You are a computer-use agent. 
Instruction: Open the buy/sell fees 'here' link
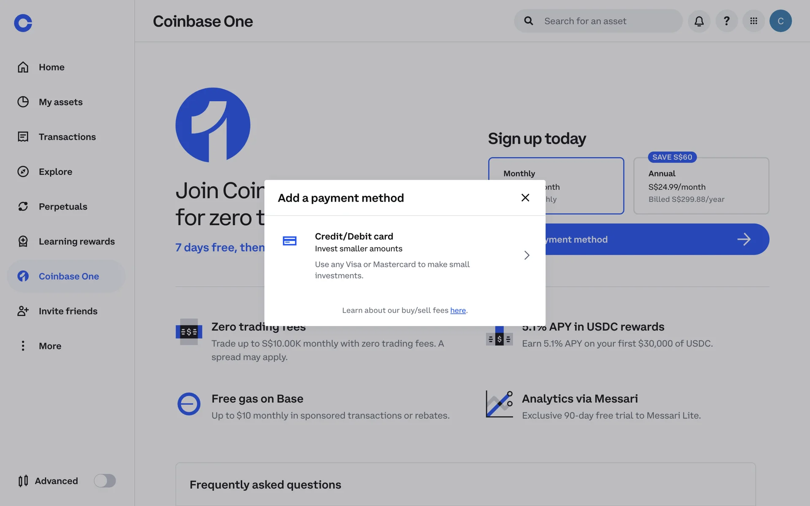[x=458, y=310]
